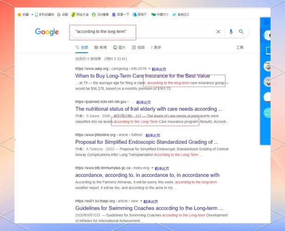Click 翻译此页 for the termiumplus result

(162, 169)
